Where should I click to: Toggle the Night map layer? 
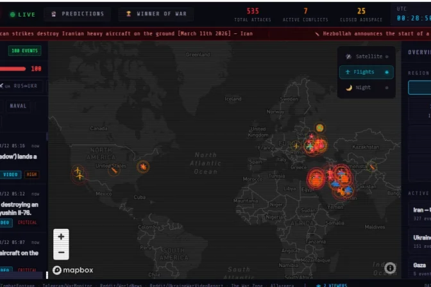click(366, 88)
